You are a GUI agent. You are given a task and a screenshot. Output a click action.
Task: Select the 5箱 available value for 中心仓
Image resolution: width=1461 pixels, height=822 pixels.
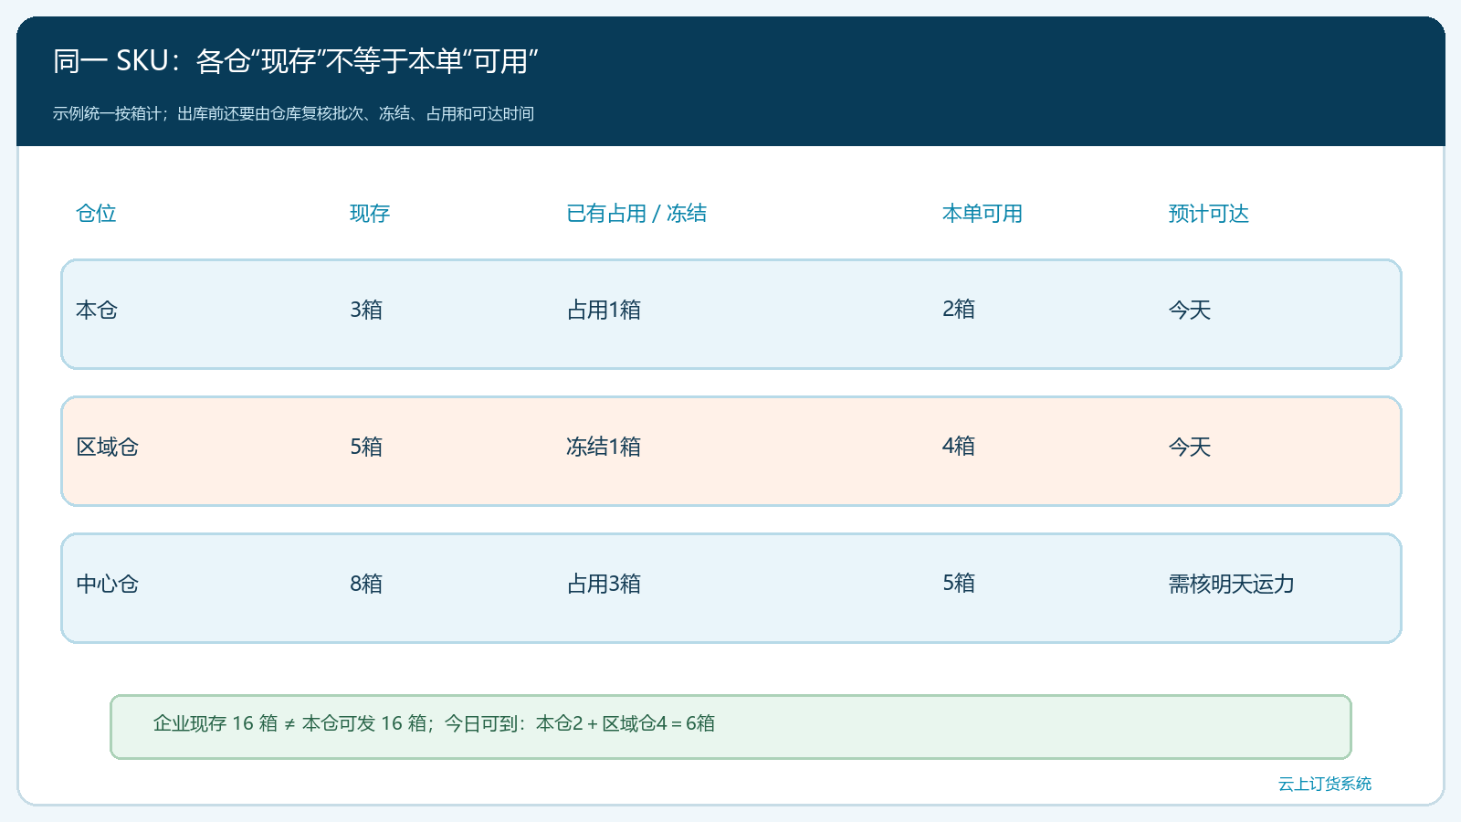click(959, 584)
